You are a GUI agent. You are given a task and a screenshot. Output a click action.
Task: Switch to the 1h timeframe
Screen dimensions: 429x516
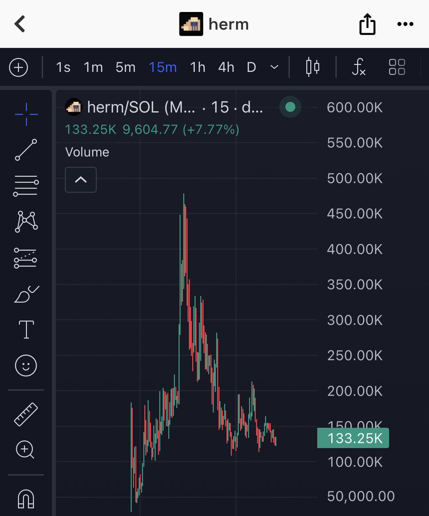(198, 68)
